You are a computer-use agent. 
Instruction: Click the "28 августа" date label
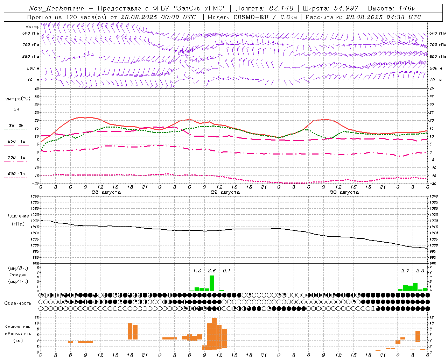pyautogui.click(x=106, y=192)
